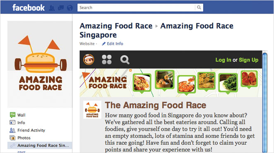This screenshot has width=274, height=153.
Task: Click the app's magnifying glass search icon
Action: [125, 60]
